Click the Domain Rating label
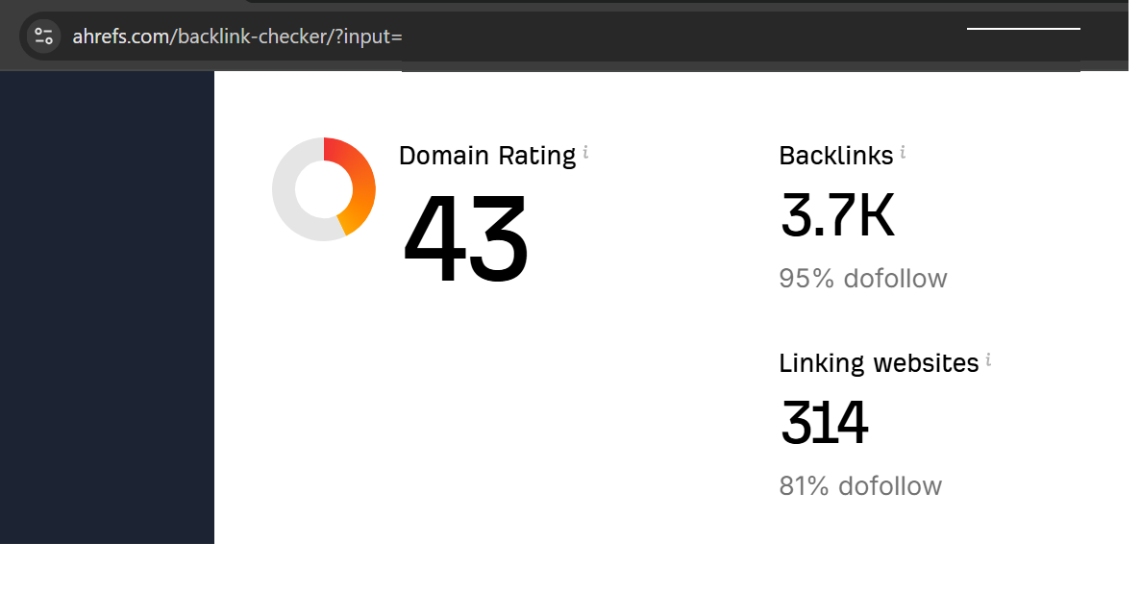Image resolution: width=1141 pixels, height=592 pixels. [x=487, y=156]
